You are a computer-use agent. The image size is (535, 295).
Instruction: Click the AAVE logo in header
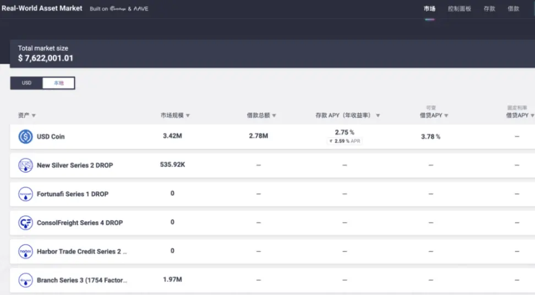140,8
